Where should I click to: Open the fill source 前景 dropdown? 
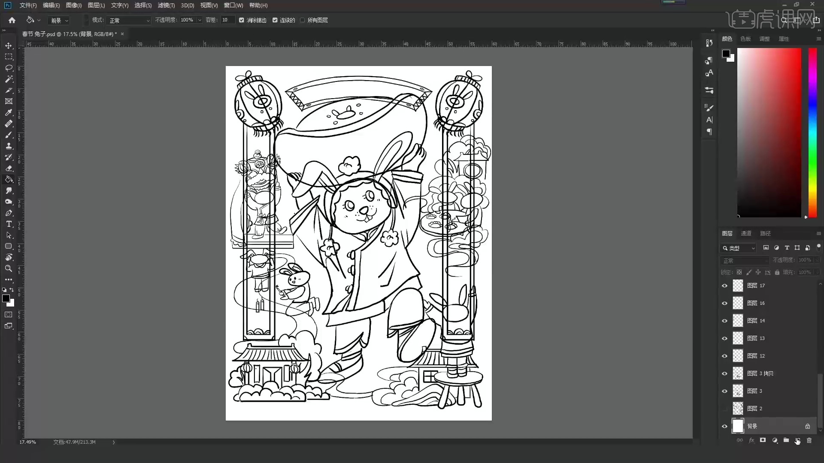pos(59,20)
